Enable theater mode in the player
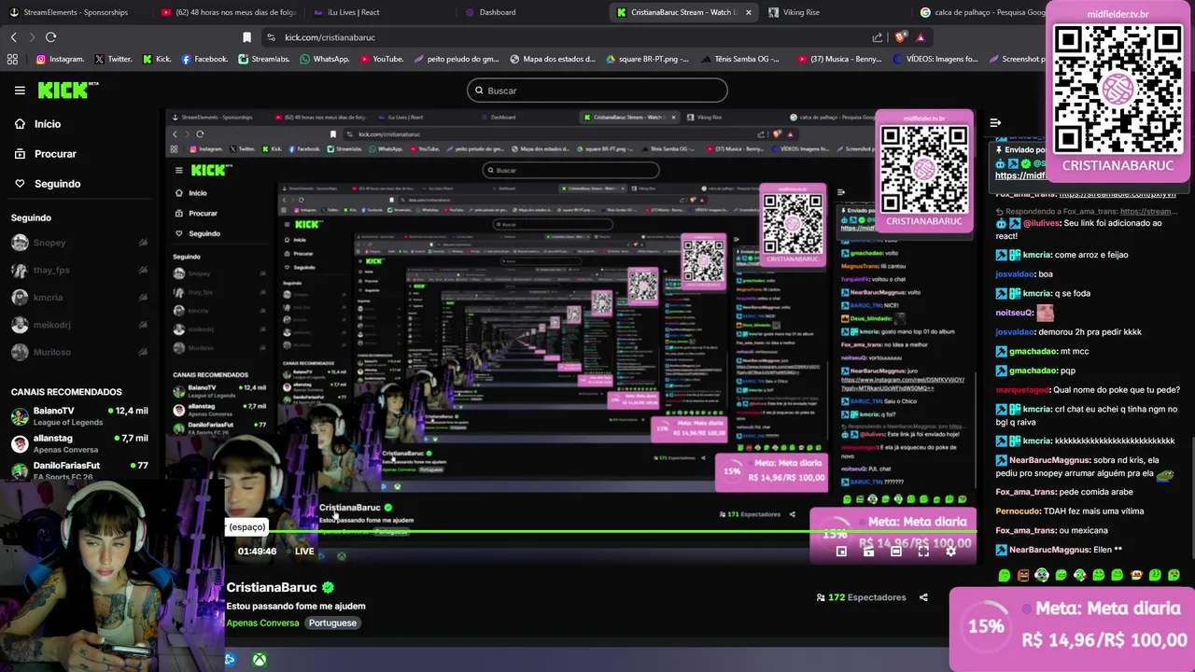 (x=895, y=552)
